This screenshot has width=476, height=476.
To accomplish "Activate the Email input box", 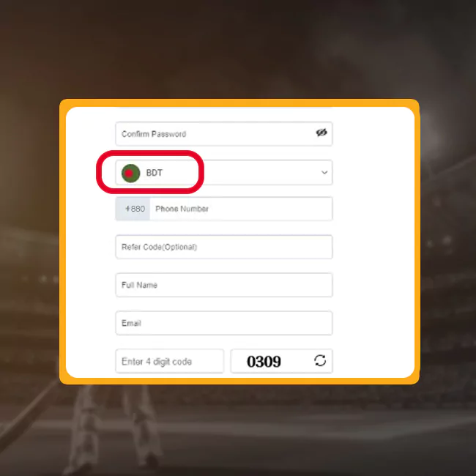I will coord(224,323).
